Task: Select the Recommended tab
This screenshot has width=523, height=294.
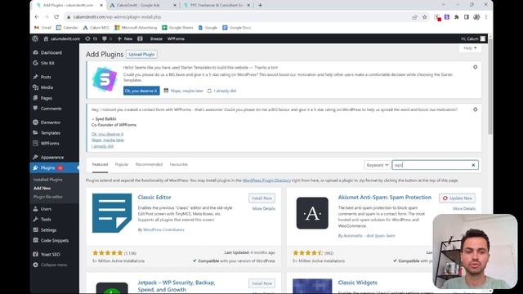Action: [149, 164]
